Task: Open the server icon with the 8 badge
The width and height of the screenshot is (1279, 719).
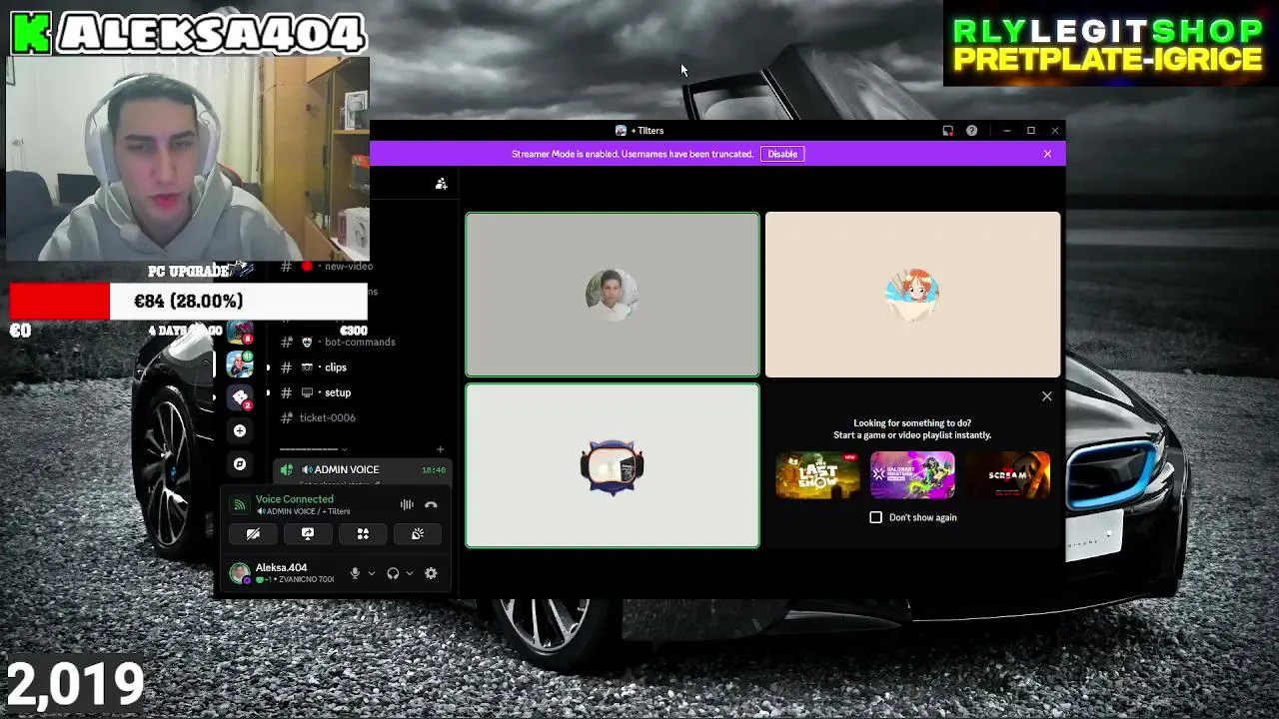Action: (x=240, y=332)
